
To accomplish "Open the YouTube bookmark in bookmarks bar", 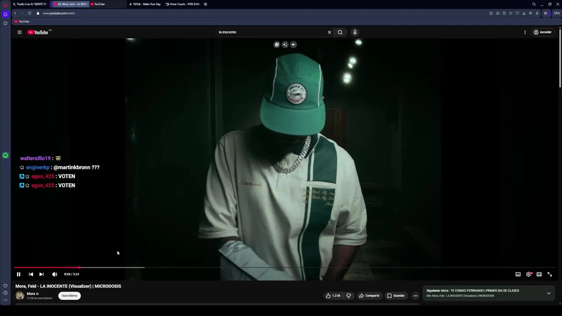I will coord(22,22).
